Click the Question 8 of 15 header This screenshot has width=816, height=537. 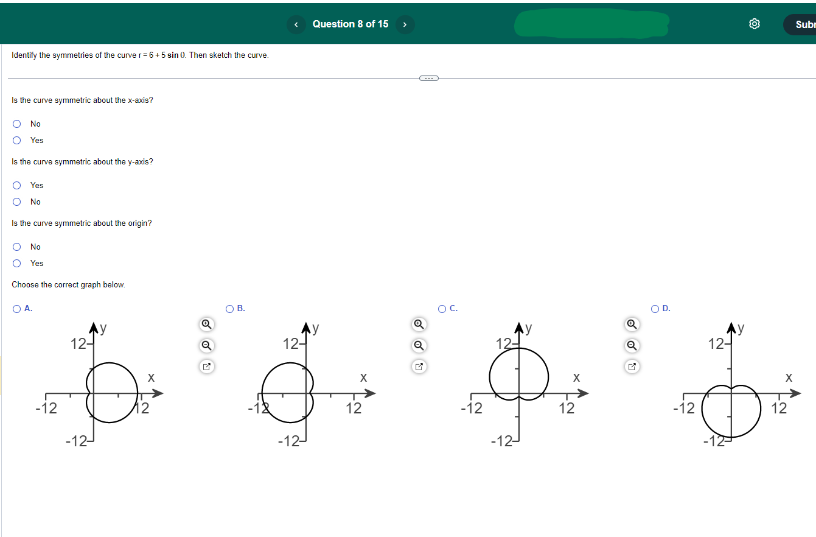point(350,24)
